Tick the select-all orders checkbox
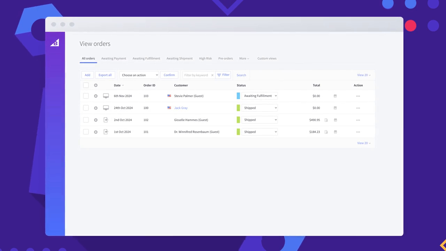This screenshot has width=446, height=251. pos(86,85)
